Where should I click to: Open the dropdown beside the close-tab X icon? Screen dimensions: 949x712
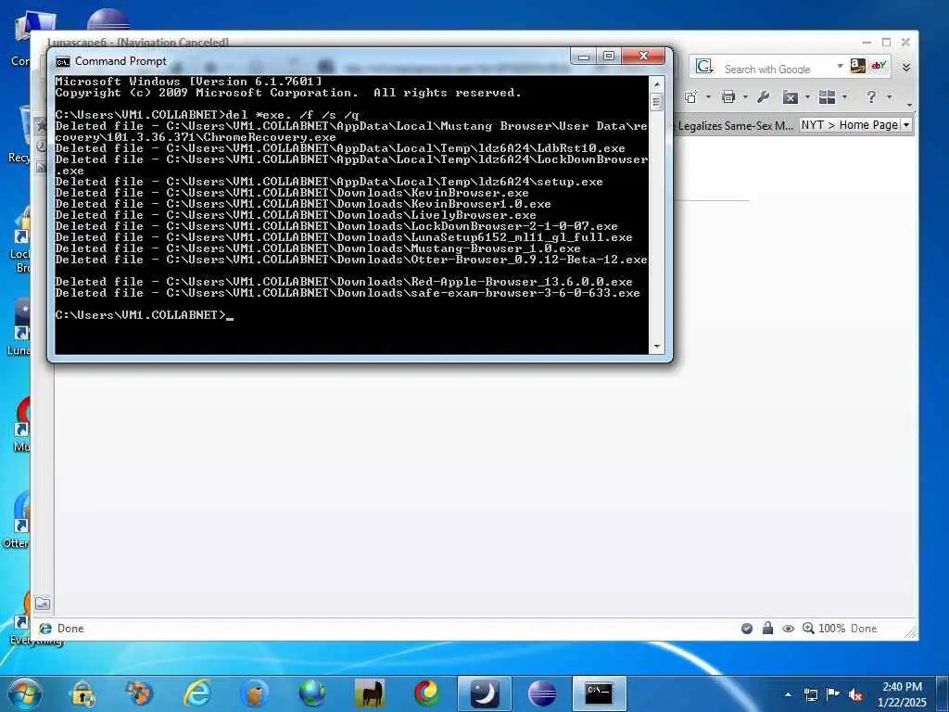pos(807,96)
